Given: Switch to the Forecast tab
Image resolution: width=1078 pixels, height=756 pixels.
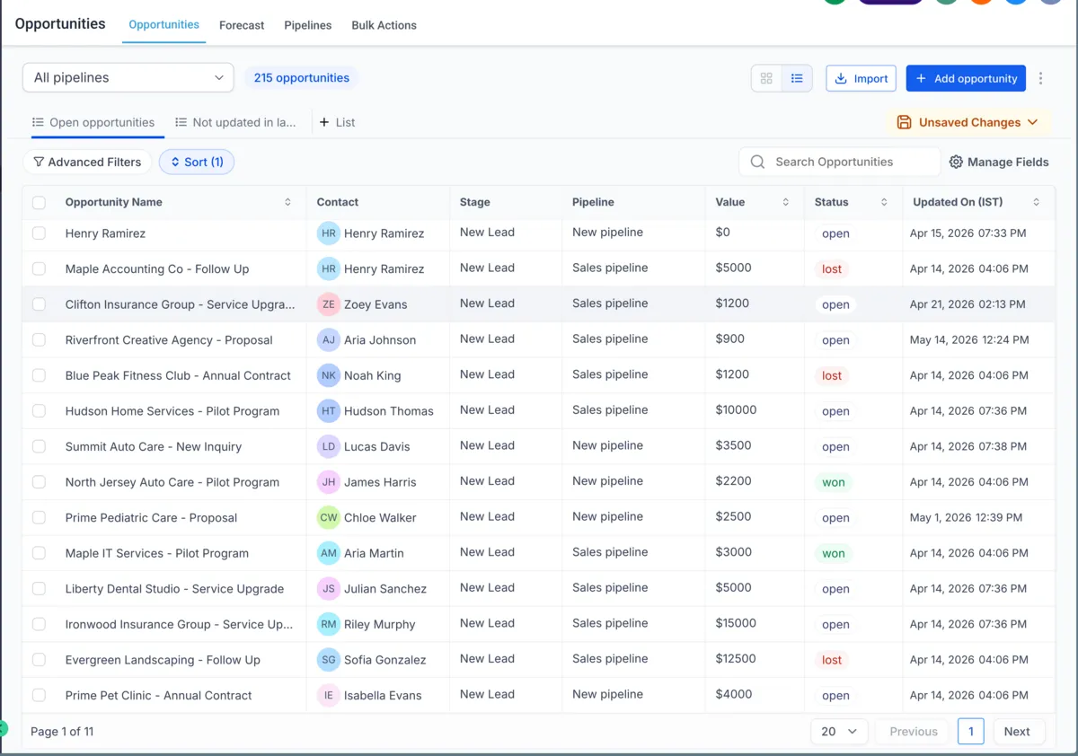Looking at the screenshot, I should click(242, 25).
